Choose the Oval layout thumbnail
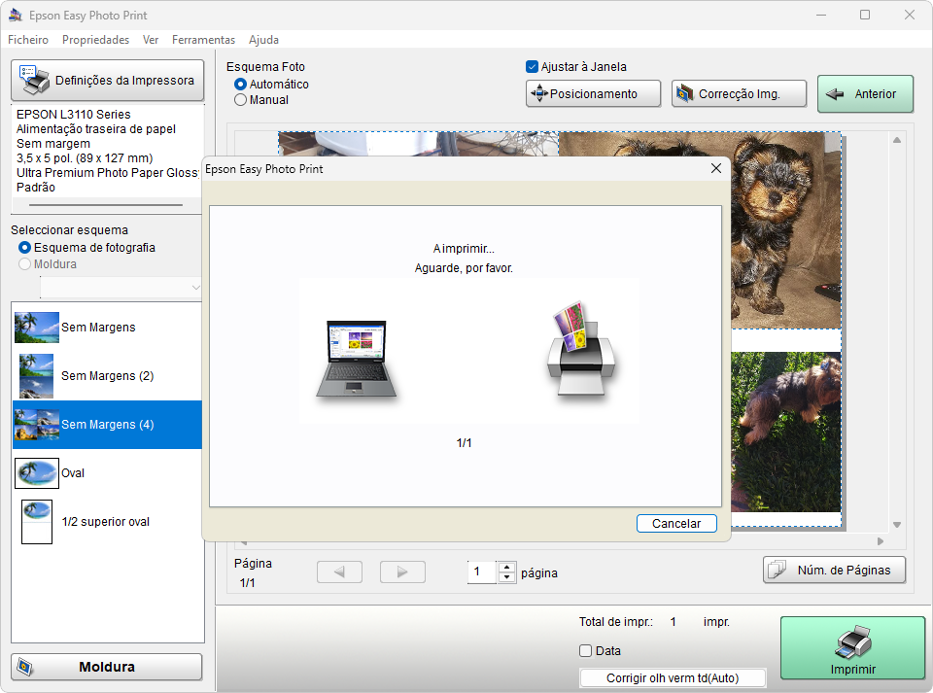Screen dimensions: 933x693 (37, 473)
